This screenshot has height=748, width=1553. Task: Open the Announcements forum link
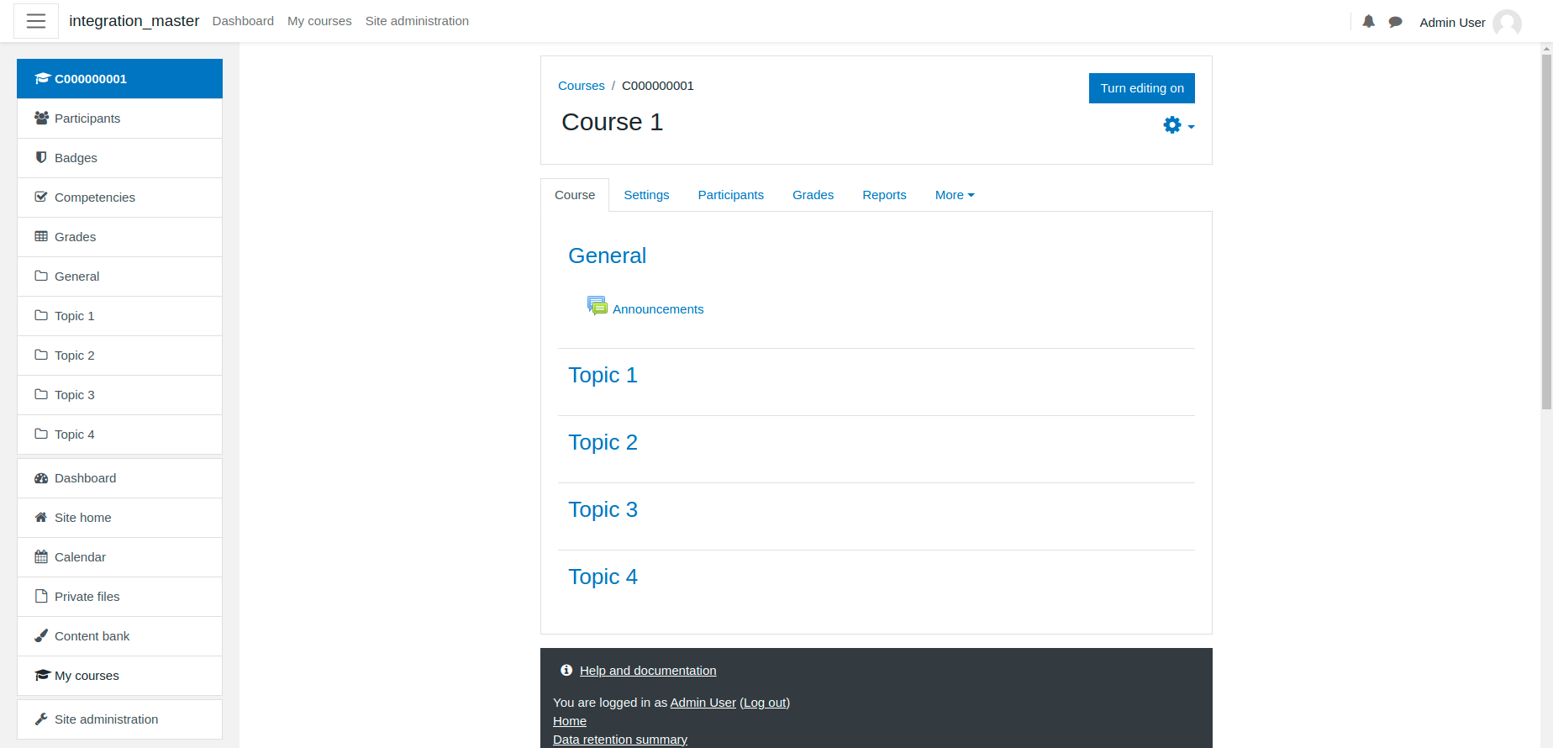point(658,309)
